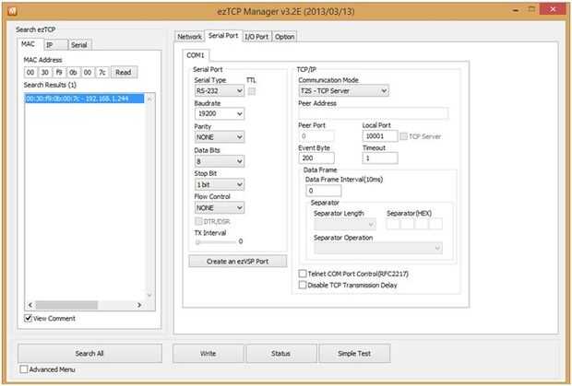Enable Disable TCP Transmission Delay option
Screen dimensions: 572x386
(303, 285)
